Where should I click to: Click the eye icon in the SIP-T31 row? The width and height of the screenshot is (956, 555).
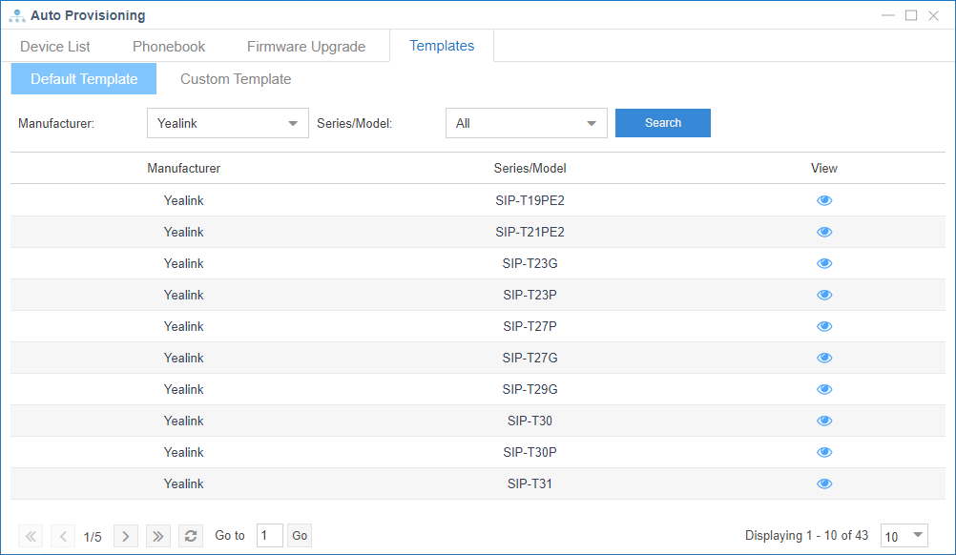click(824, 483)
